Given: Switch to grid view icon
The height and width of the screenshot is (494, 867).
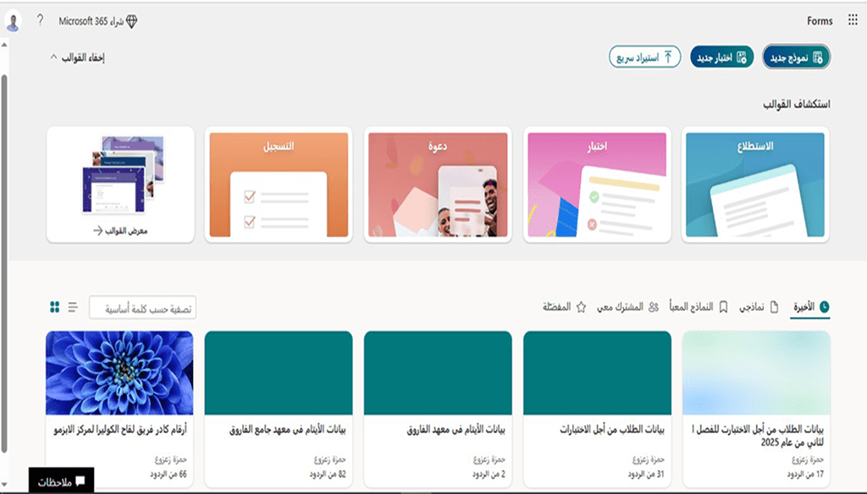Looking at the screenshot, I should click(x=55, y=307).
